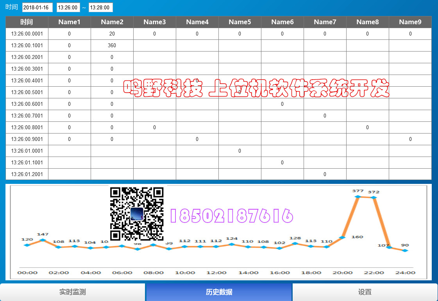
Task: Click the chart data point labeled 147
Action: click(43, 240)
